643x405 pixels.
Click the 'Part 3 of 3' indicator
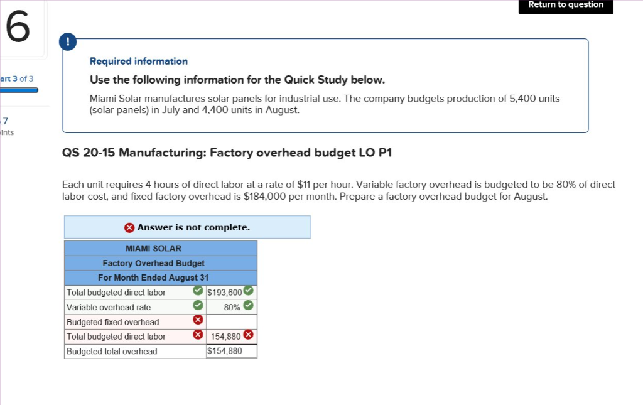[x=17, y=78]
